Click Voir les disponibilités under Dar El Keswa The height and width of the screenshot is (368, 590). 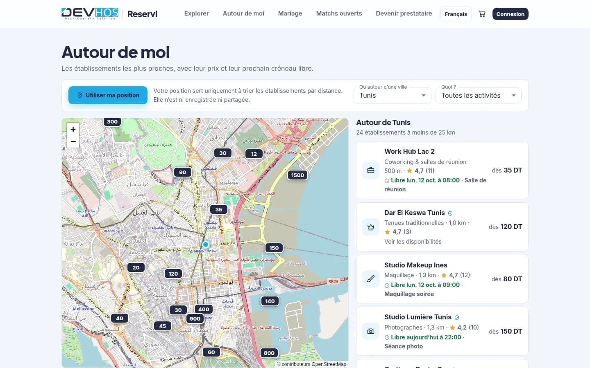click(x=413, y=242)
